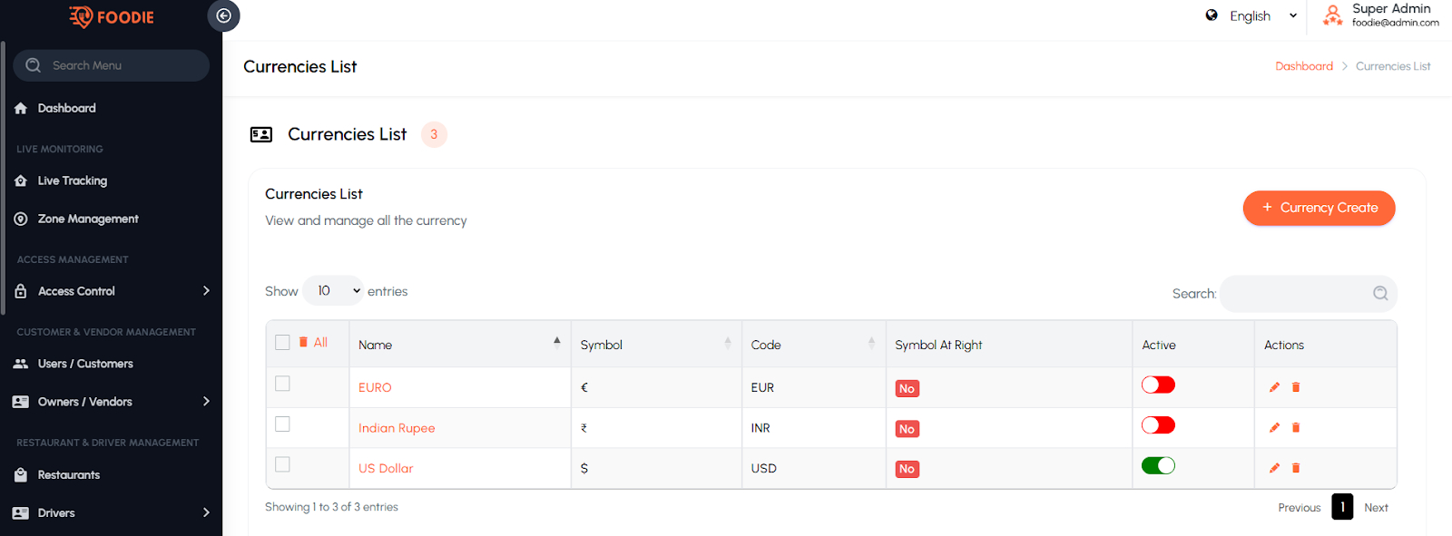Collapse sidebar with the back arrow icon
The image size is (1452, 536).
[223, 15]
